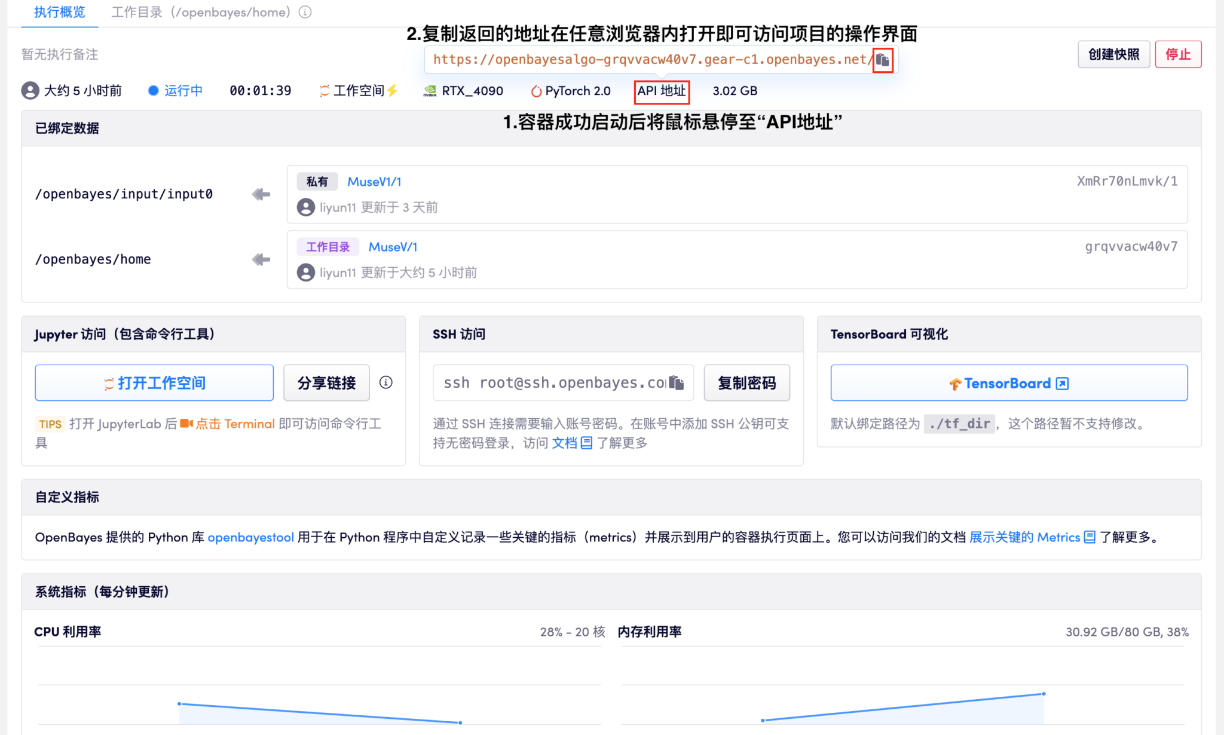The width and height of the screenshot is (1224, 735).
Task: Create a snapshot using 创建快照
Action: click(1113, 54)
